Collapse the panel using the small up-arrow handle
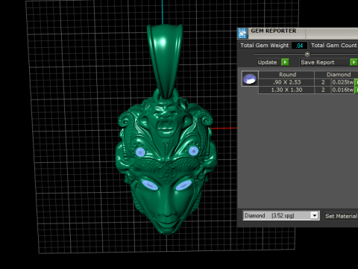The height and width of the screenshot is (269, 358). click(x=307, y=54)
